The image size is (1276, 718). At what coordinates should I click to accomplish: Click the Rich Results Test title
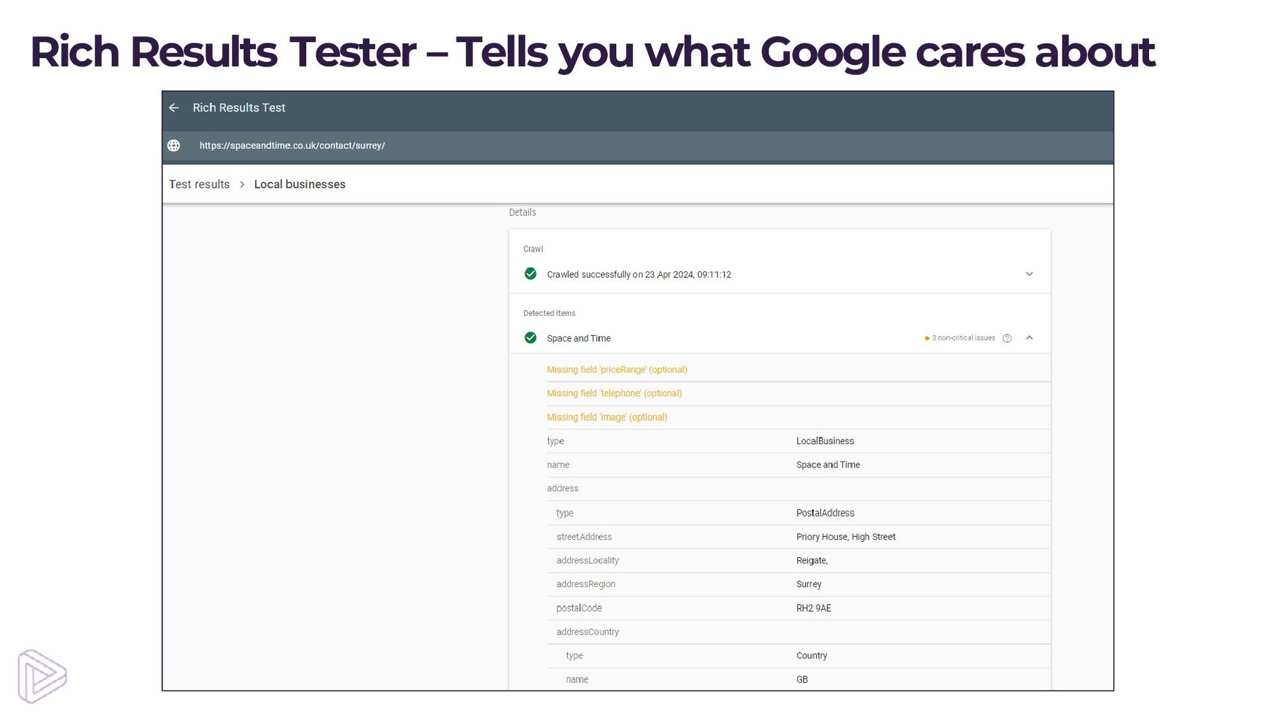coord(239,108)
